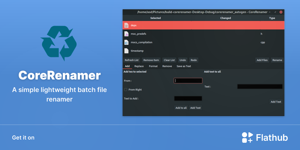Select the timestamp file name

(137, 51)
